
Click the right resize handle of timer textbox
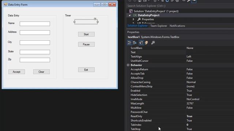pyautogui.click(x=98, y=22)
